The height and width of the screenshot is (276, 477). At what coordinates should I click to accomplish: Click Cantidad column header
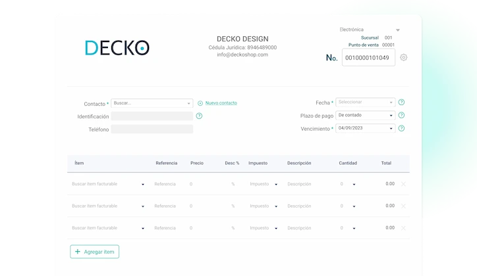tap(348, 163)
